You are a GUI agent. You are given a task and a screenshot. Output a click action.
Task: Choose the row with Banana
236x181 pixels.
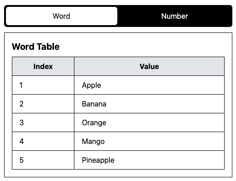(118, 104)
